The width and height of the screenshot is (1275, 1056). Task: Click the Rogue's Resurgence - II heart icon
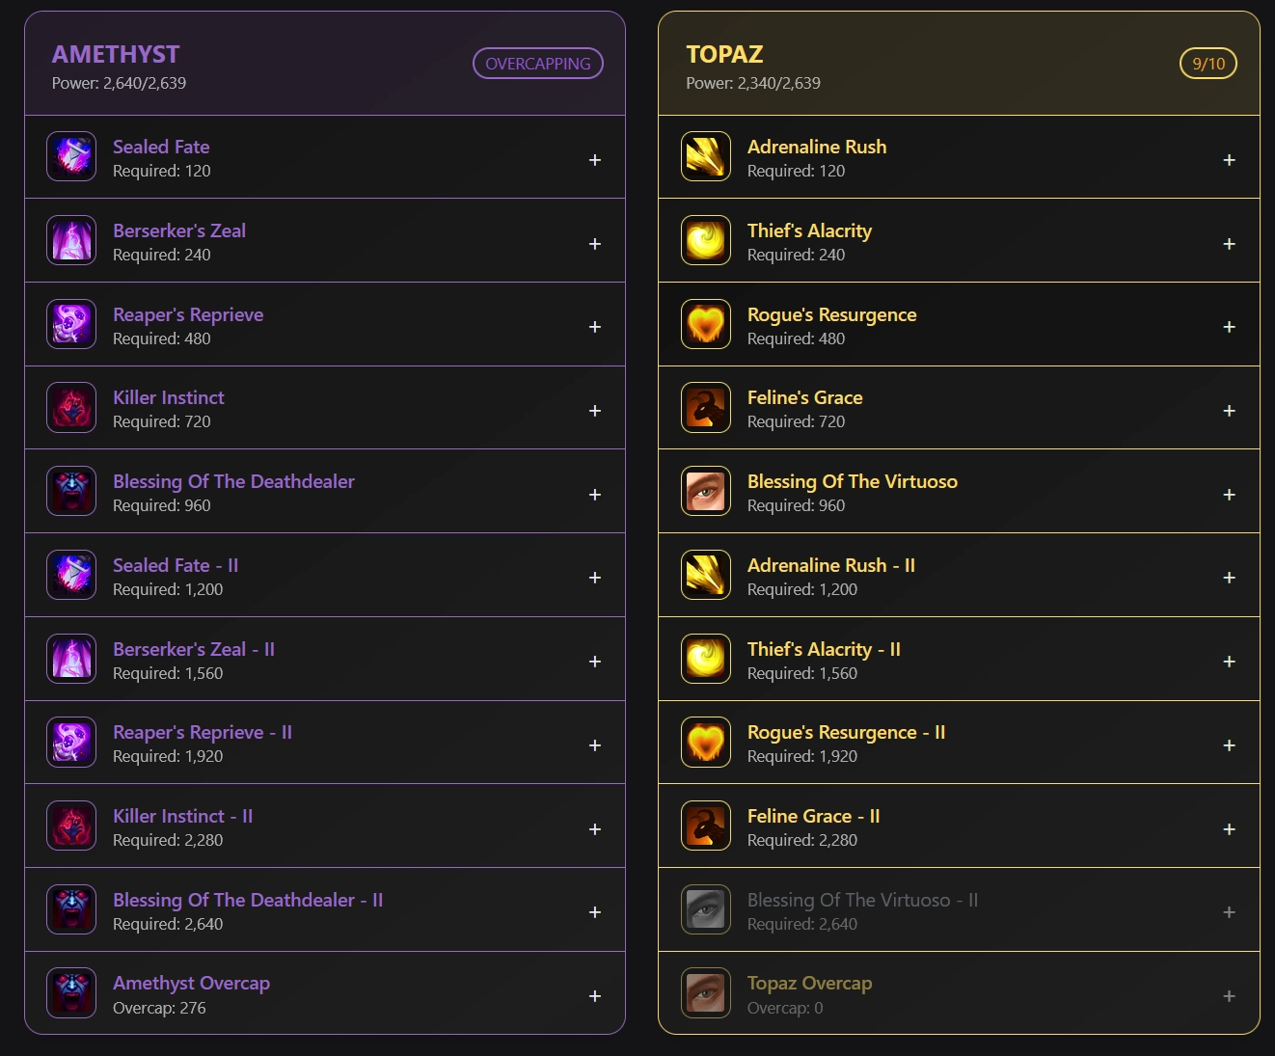[x=706, y=742]
